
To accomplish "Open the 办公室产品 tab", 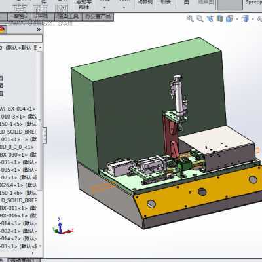I will [98, 16].
